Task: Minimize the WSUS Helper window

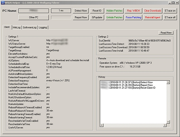Action: pyautogui.click(x=170, y=3)
